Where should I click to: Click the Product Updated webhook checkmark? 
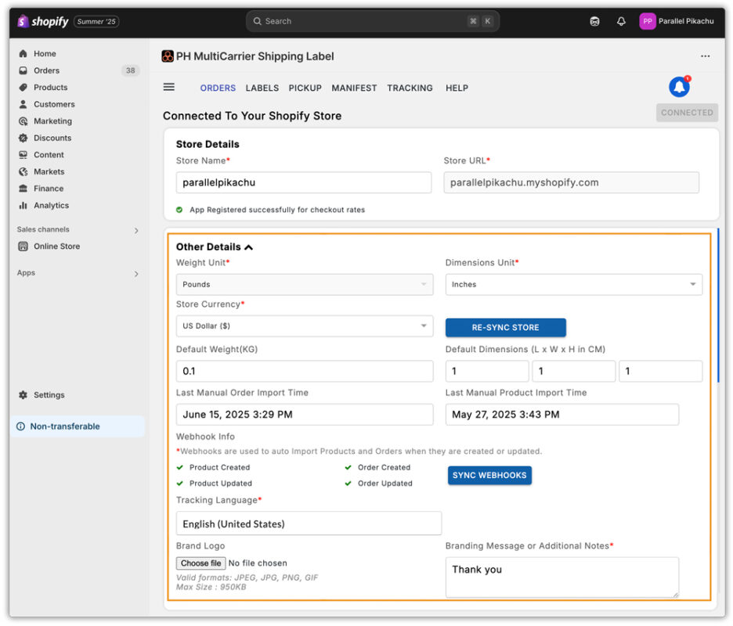(x=180, y=483)
